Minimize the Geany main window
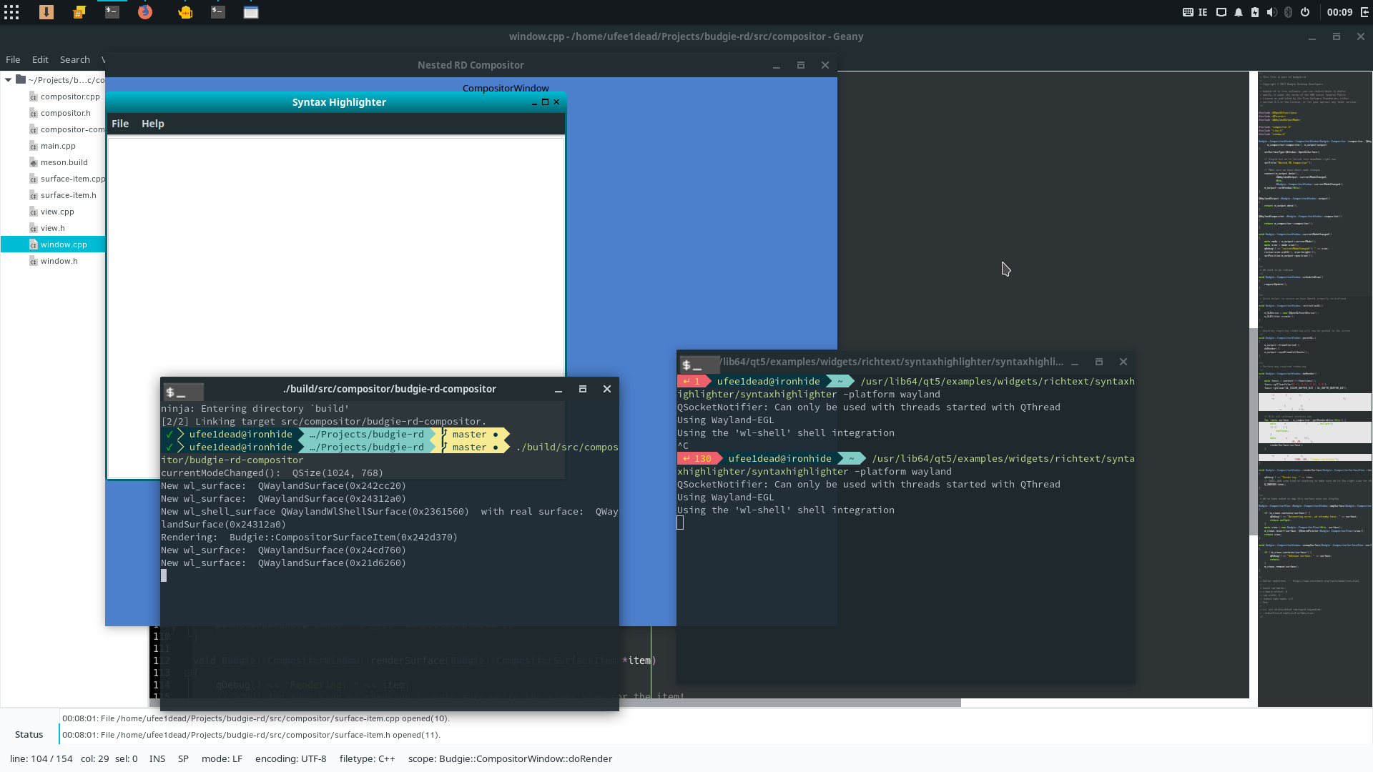1373x772 pixels. click(x=1312, y=36)
